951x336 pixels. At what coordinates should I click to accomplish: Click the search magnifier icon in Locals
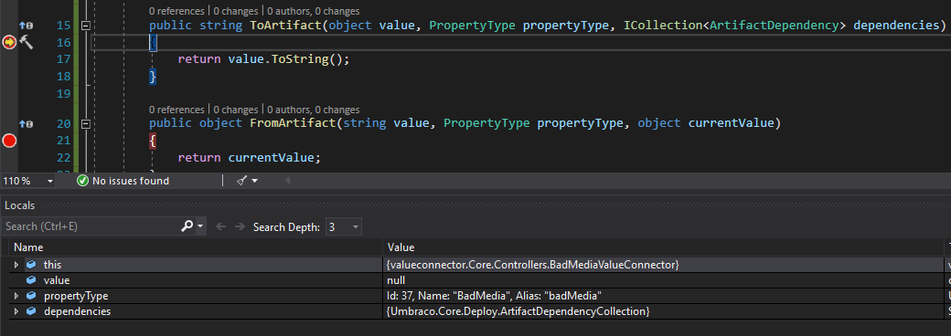coord(187,226)
